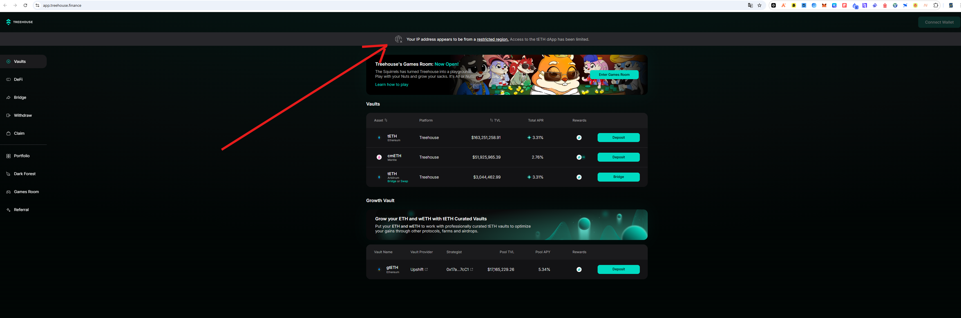Open strategist address 0x17a...7cC1 link
961x318 pixels.
coord(460,270)
